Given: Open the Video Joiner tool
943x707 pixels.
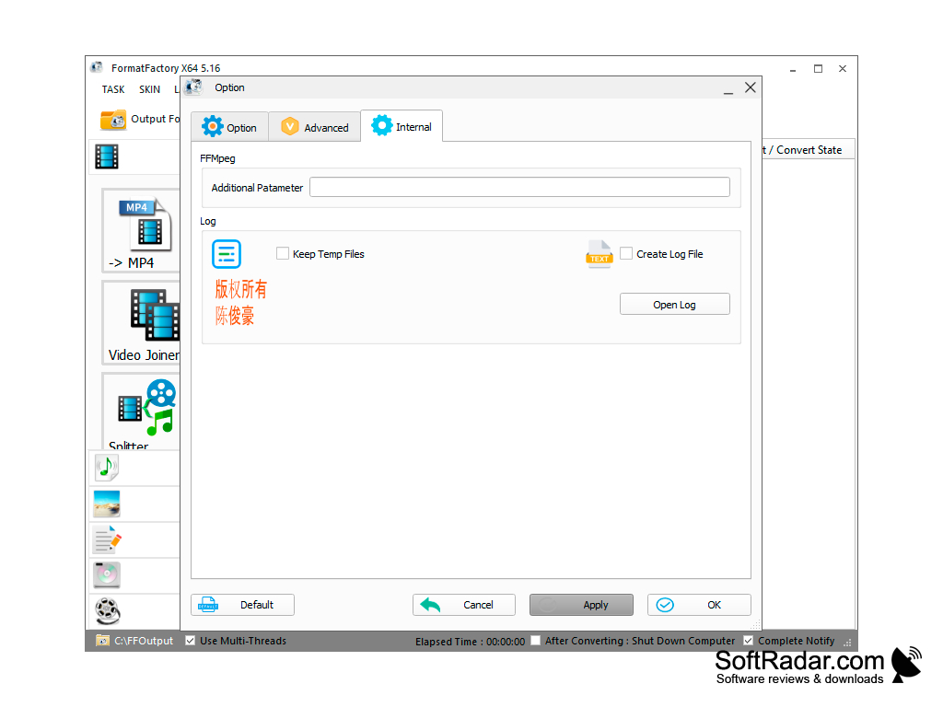Looking at the screenshot, I should point(143,323).
